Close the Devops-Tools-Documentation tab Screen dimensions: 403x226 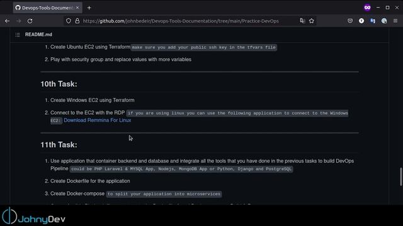tap(77, 8)
